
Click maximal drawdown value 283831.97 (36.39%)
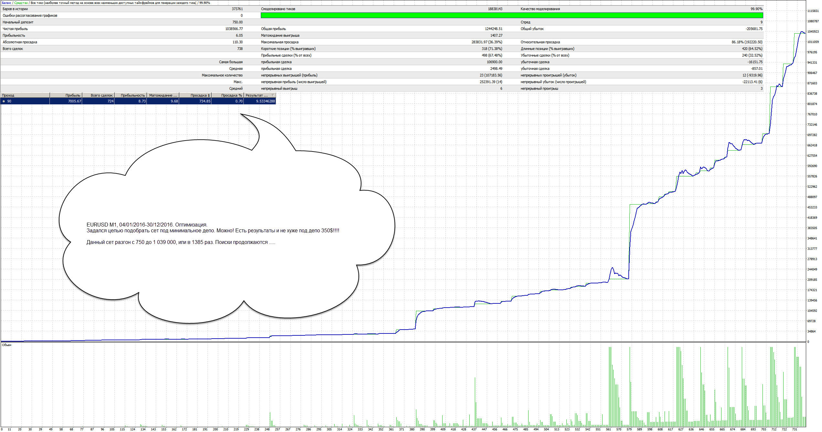487,42
